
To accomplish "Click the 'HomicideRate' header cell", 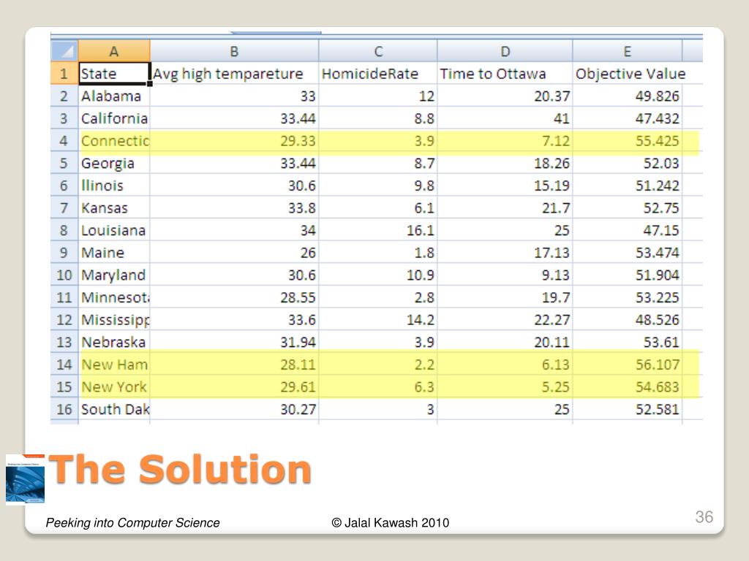I will 378,74.
